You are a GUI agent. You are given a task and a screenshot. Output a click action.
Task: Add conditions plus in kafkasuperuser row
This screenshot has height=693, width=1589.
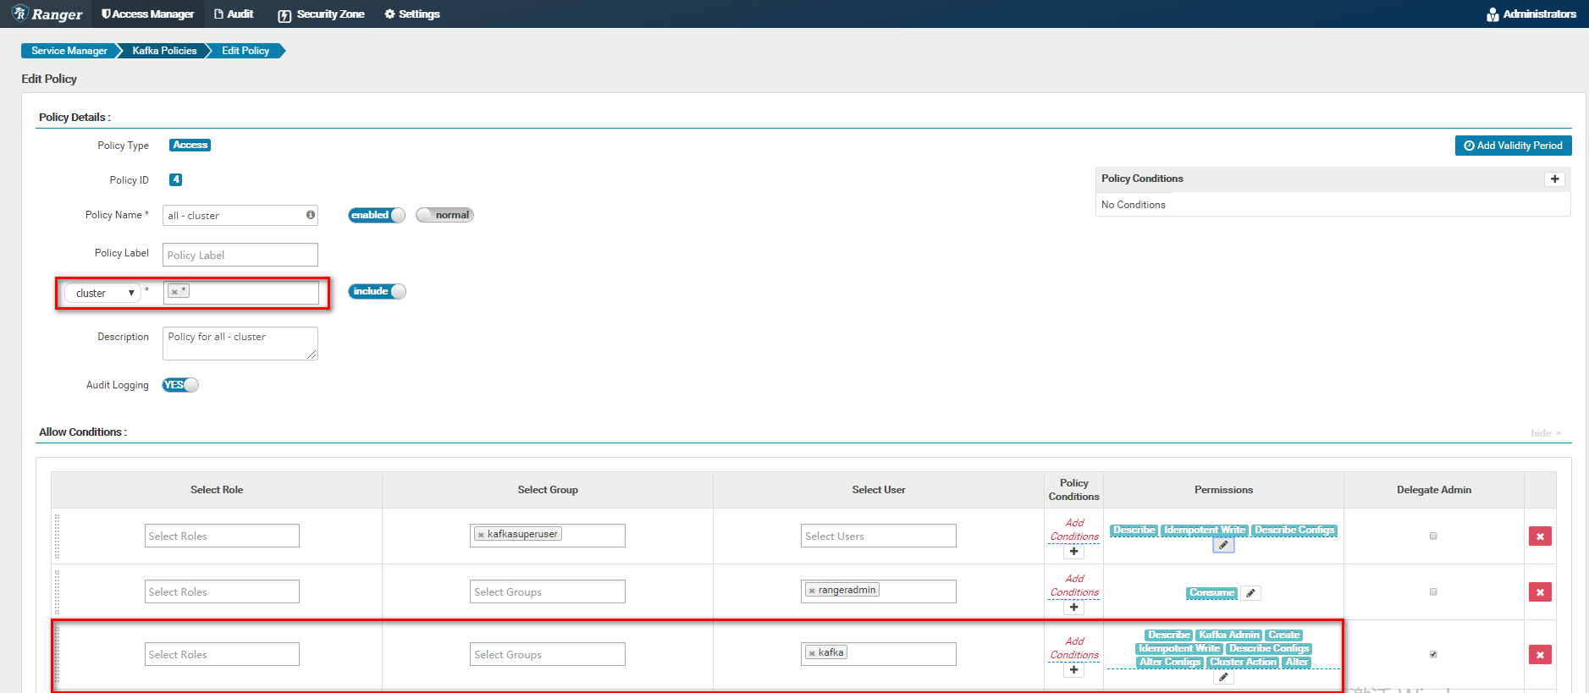point(1073,552)
